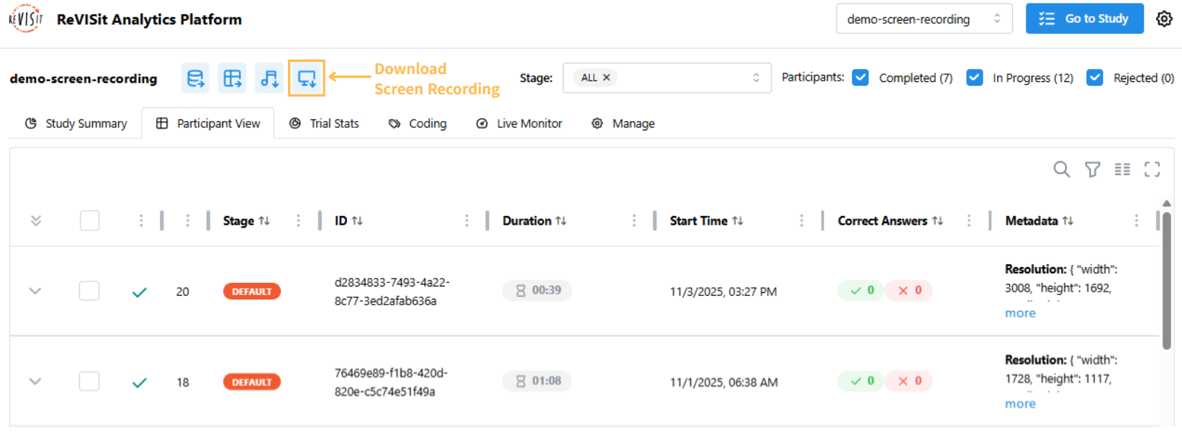This screenshot has width=1182, height=442.
Task: Open Stage column actions menu
Action: 298,221
